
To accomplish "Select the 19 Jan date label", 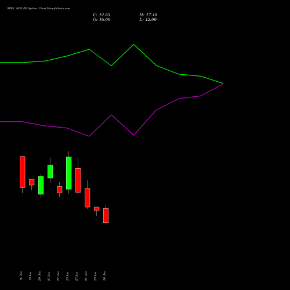I will [x=30, y=276].
